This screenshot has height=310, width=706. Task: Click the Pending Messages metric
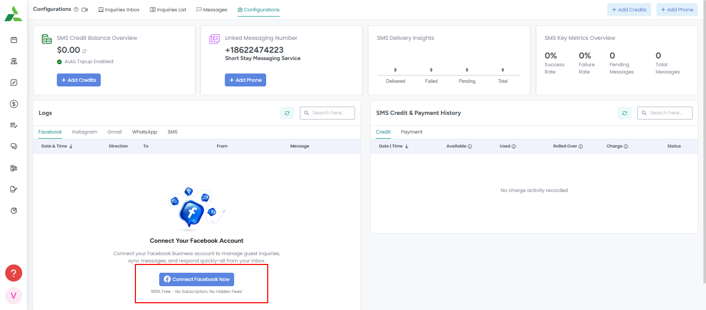622,64
